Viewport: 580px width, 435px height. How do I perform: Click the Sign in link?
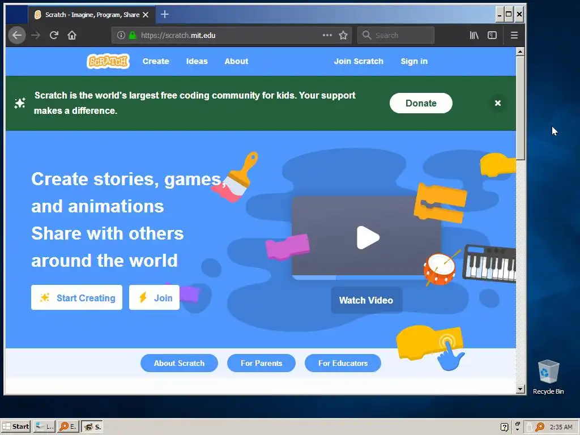(414, 61)
